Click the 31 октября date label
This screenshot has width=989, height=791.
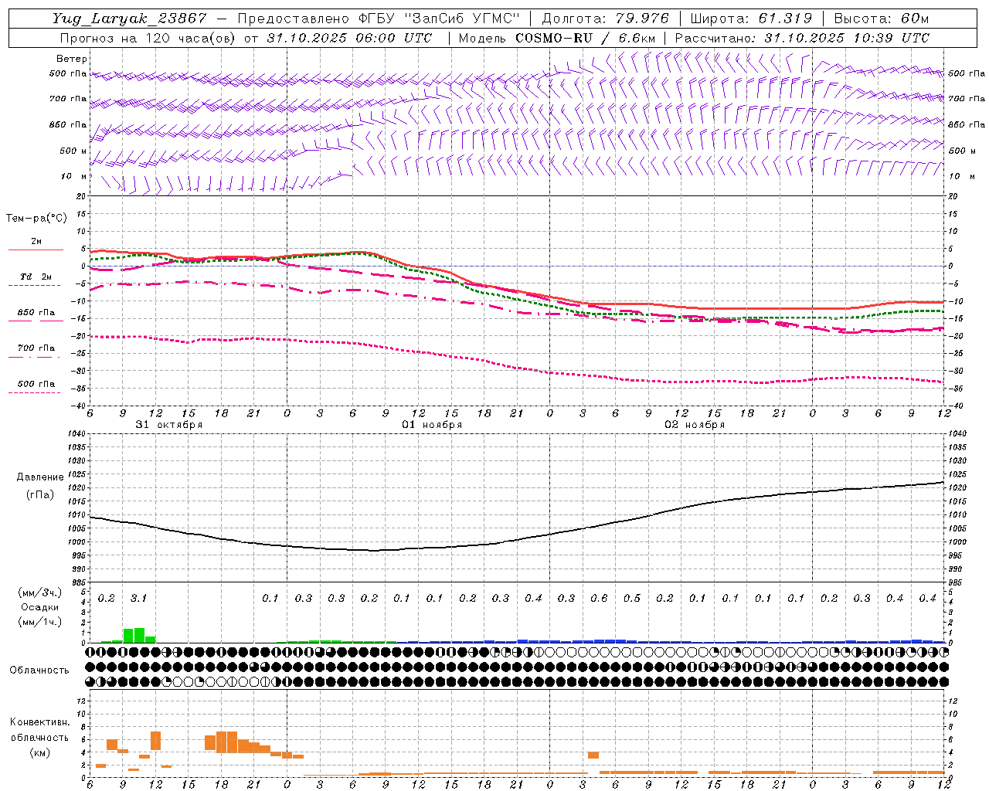169,424
